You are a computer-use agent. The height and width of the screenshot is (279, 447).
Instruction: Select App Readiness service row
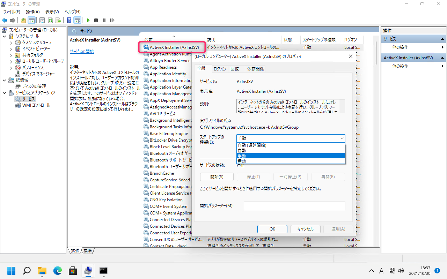[163, 67]
